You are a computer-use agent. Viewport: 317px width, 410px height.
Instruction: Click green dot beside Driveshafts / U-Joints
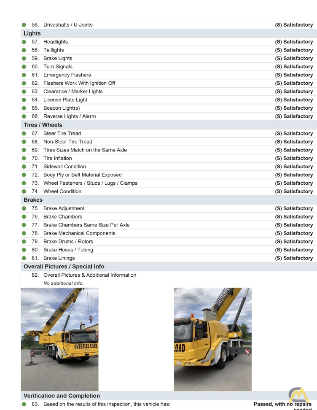24,25
